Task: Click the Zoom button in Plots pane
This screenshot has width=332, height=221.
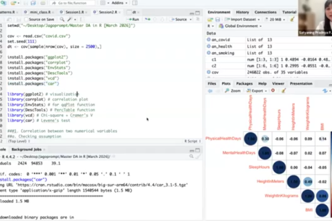Action: 234,91
